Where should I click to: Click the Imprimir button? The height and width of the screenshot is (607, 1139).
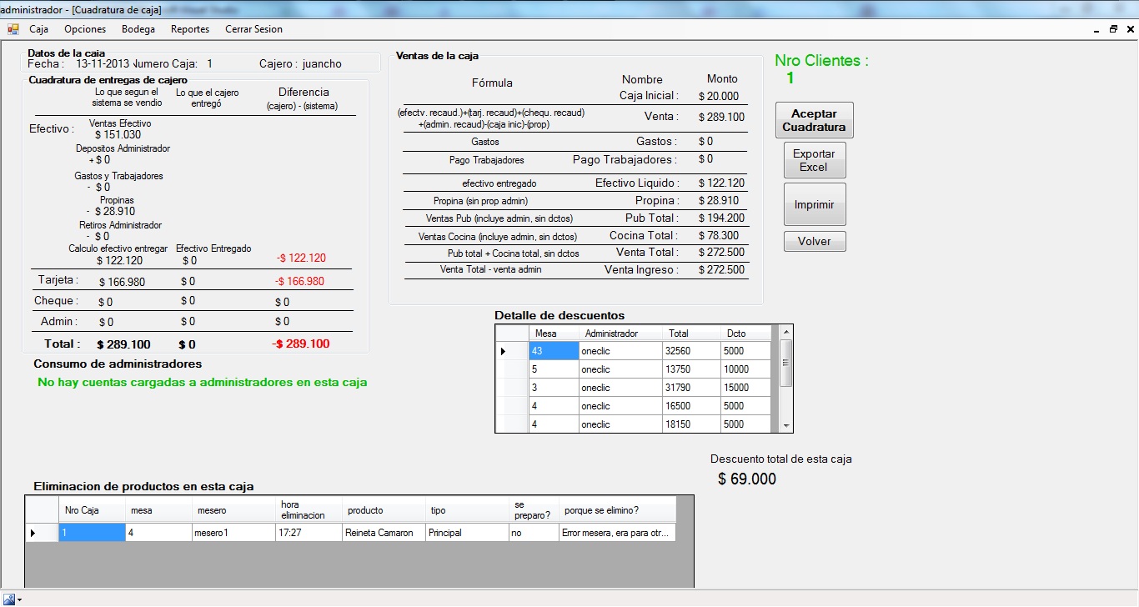(814, 204)
